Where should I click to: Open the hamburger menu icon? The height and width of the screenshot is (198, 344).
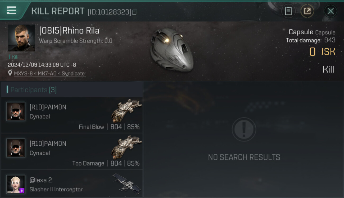pyautogui.click(x=11, y=11)
